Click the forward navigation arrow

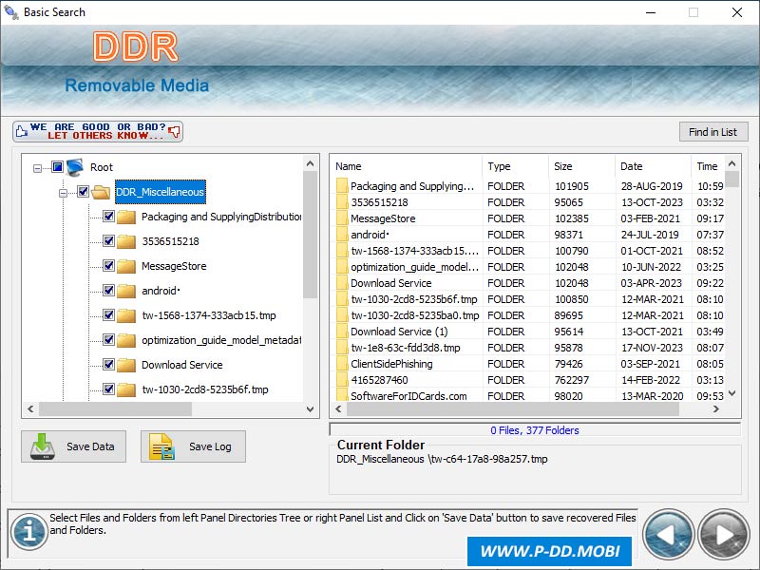pyautogui.click(x=721, y=533)
